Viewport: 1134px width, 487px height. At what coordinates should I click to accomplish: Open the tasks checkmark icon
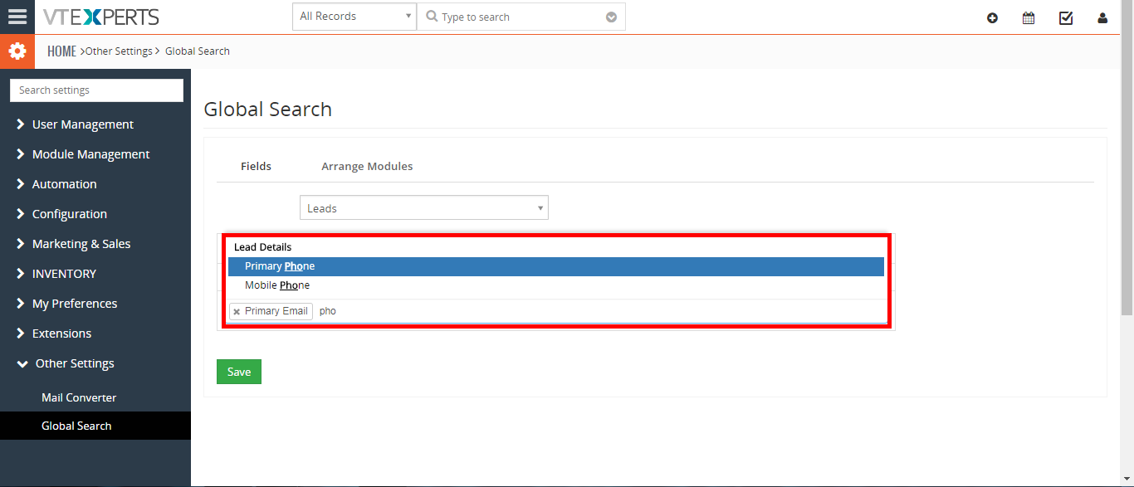(x=1066, y=17)
